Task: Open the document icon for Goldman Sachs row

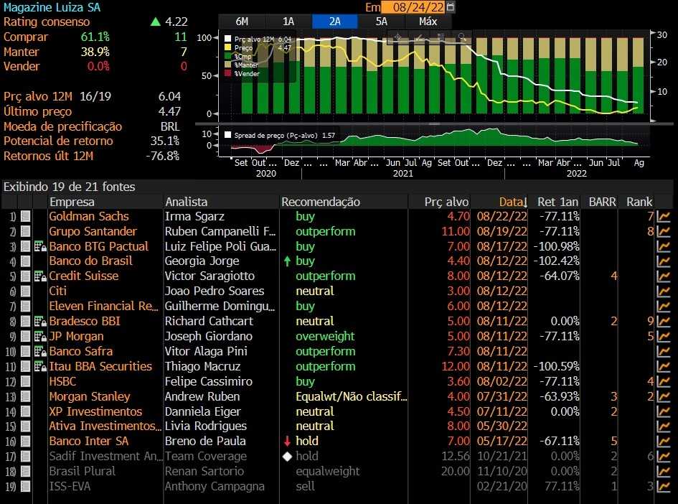Action: tap(26, 216)
